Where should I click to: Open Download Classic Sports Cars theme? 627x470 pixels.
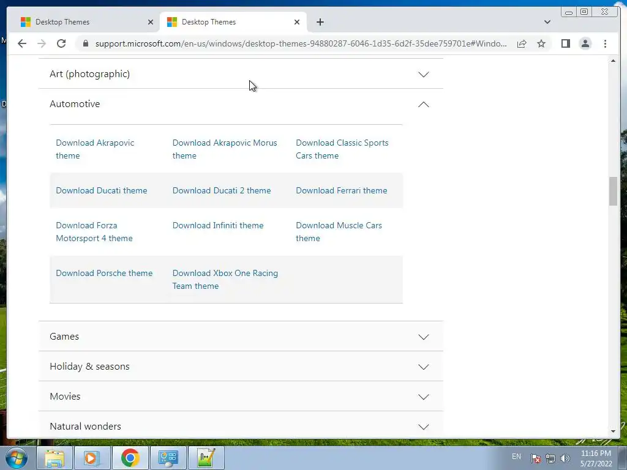pos(342,149)
